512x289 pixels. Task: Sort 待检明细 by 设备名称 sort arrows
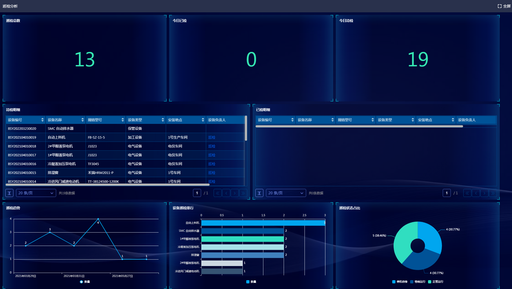[83, 120]
